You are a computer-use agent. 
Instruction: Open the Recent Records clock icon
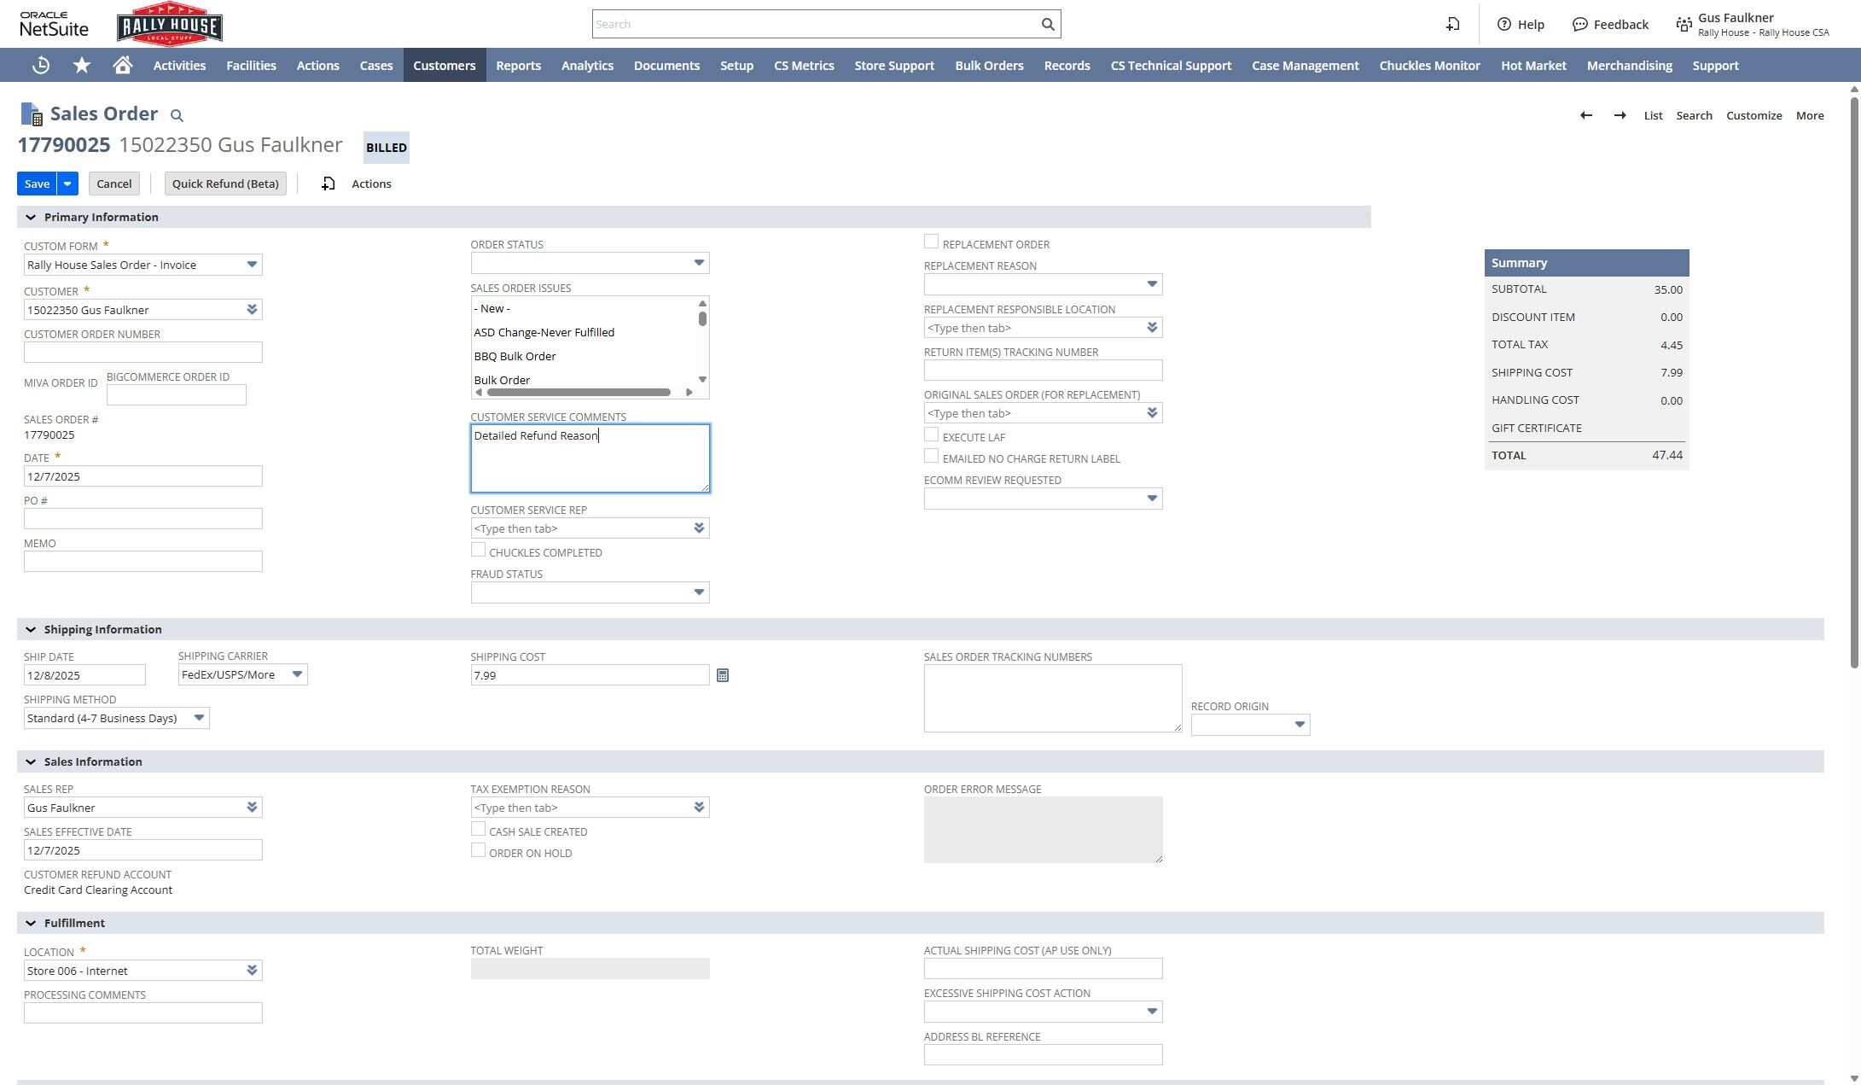click(x=41, y=66)
